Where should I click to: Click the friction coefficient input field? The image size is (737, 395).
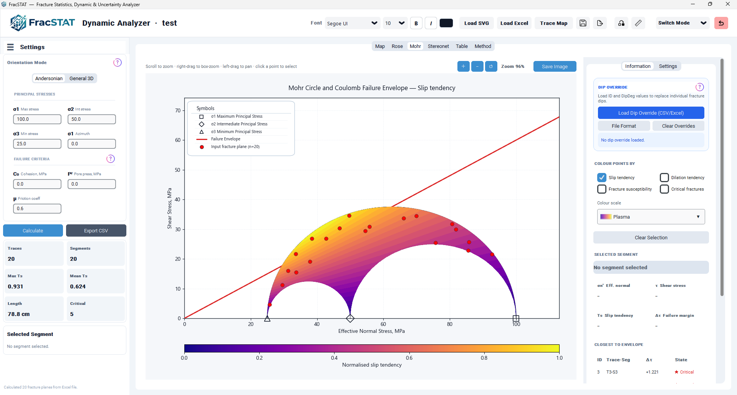click(37, 209)
